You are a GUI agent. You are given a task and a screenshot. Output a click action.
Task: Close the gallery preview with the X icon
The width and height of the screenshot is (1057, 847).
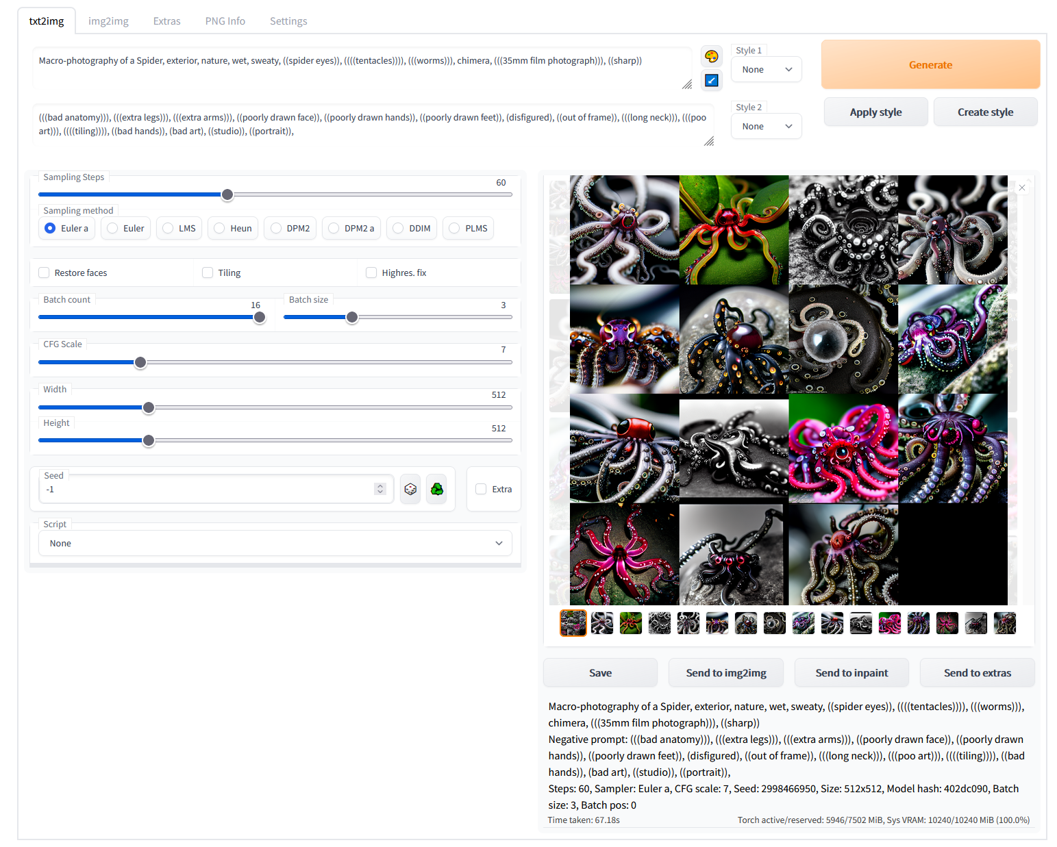1021,188
